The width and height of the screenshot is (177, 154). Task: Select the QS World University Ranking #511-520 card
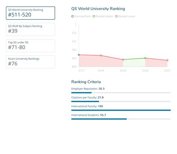pyautogui.click(x=31, y=13)
